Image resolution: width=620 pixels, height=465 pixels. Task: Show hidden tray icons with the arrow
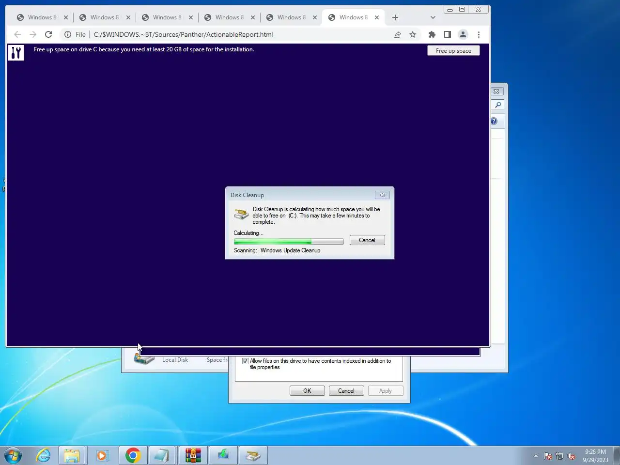536,456
